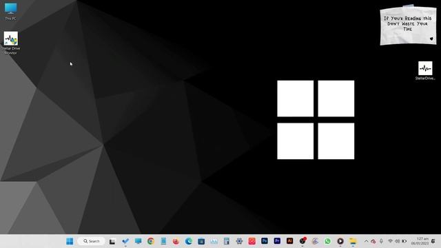Open the blue checkmark To Do app

[x=125, y=241]
